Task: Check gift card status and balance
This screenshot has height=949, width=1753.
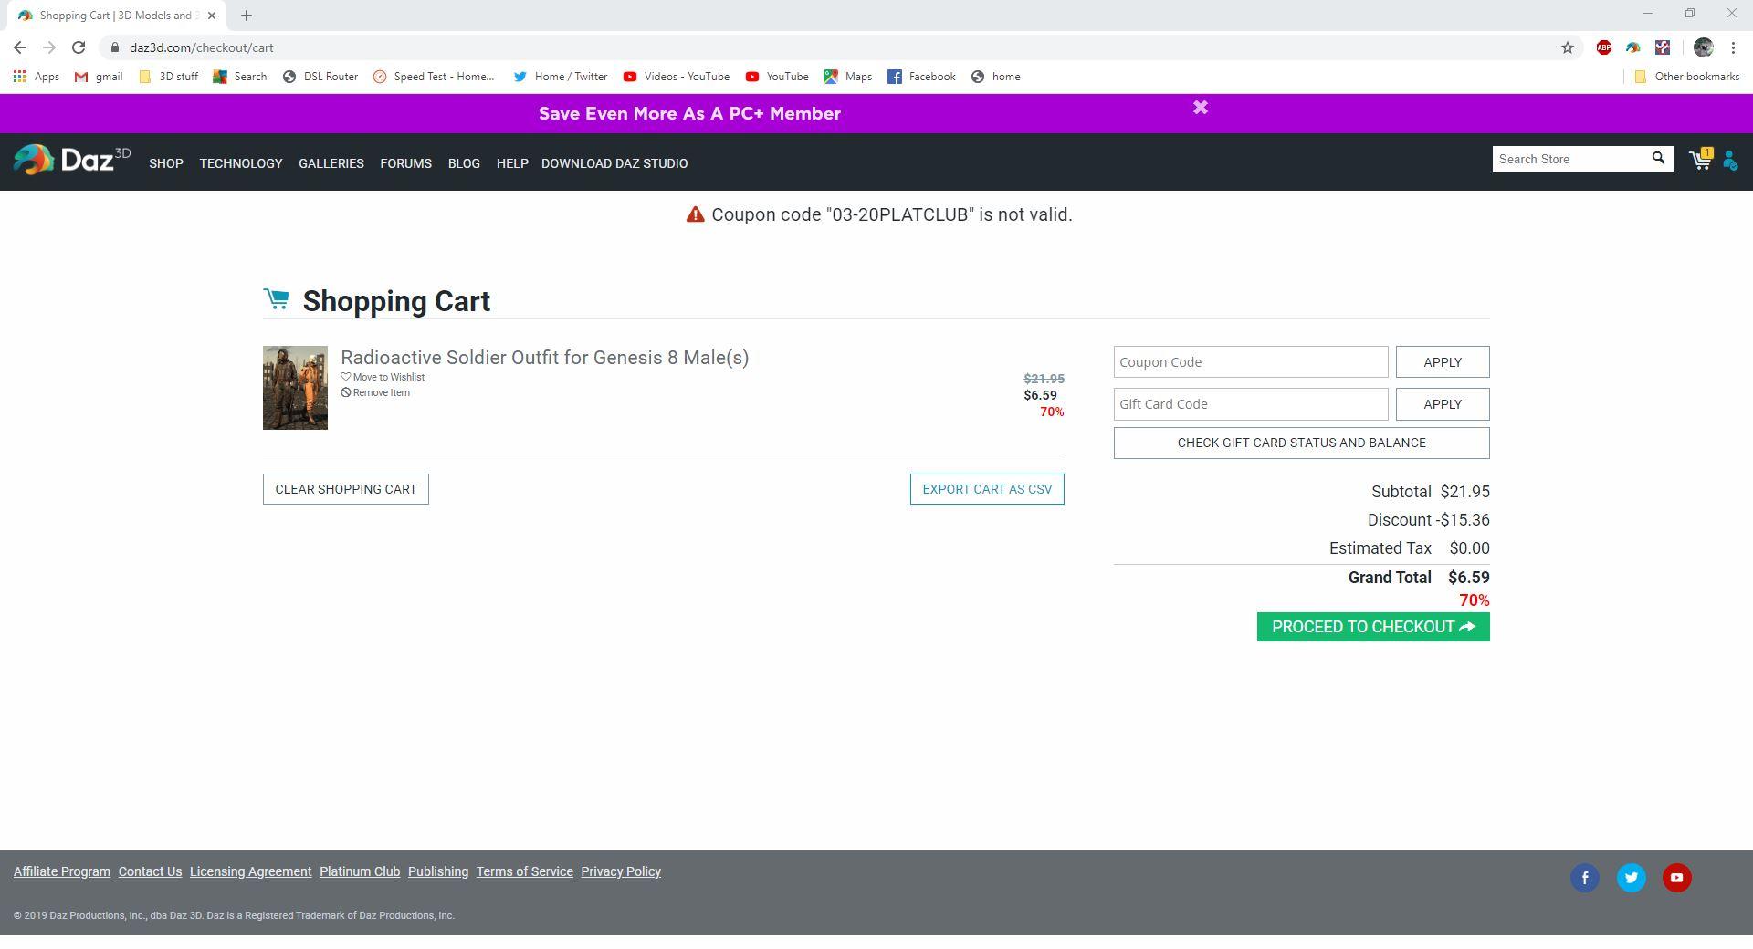Action: 1302,443
